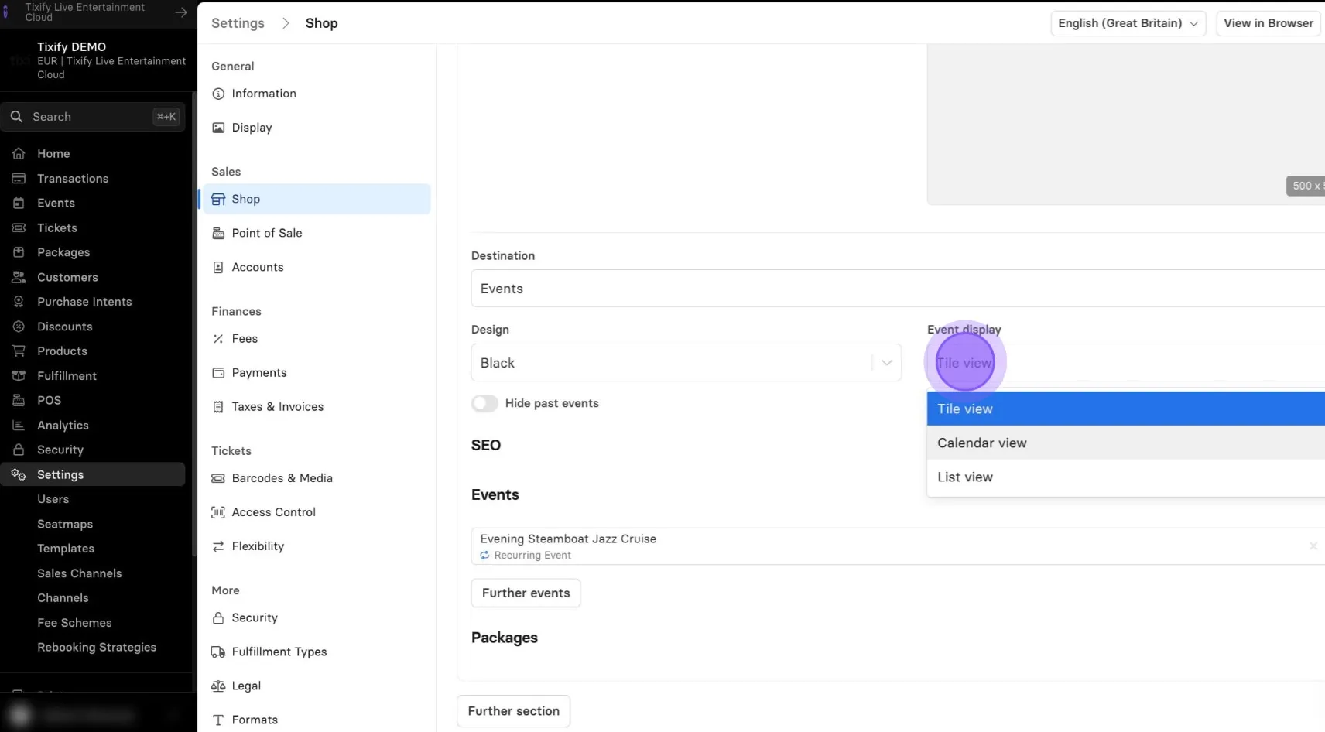Open Seatmaps under Settings
The width and height of the screenshot is (1325, 732).
[x=65, y=524]
